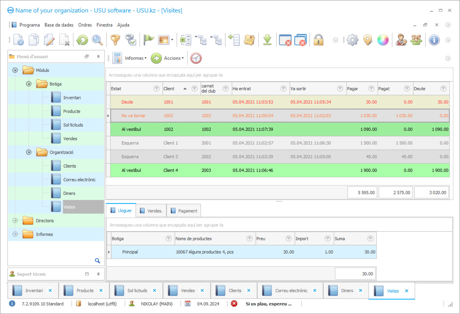460x314 pixels.
Task: Click the blue info toolbar icon
Action: tap(434, 40)
